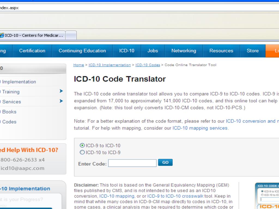Open the Continuing Education menu
Image resolution: width=279 pixels, height=209 pixels.
82,51
